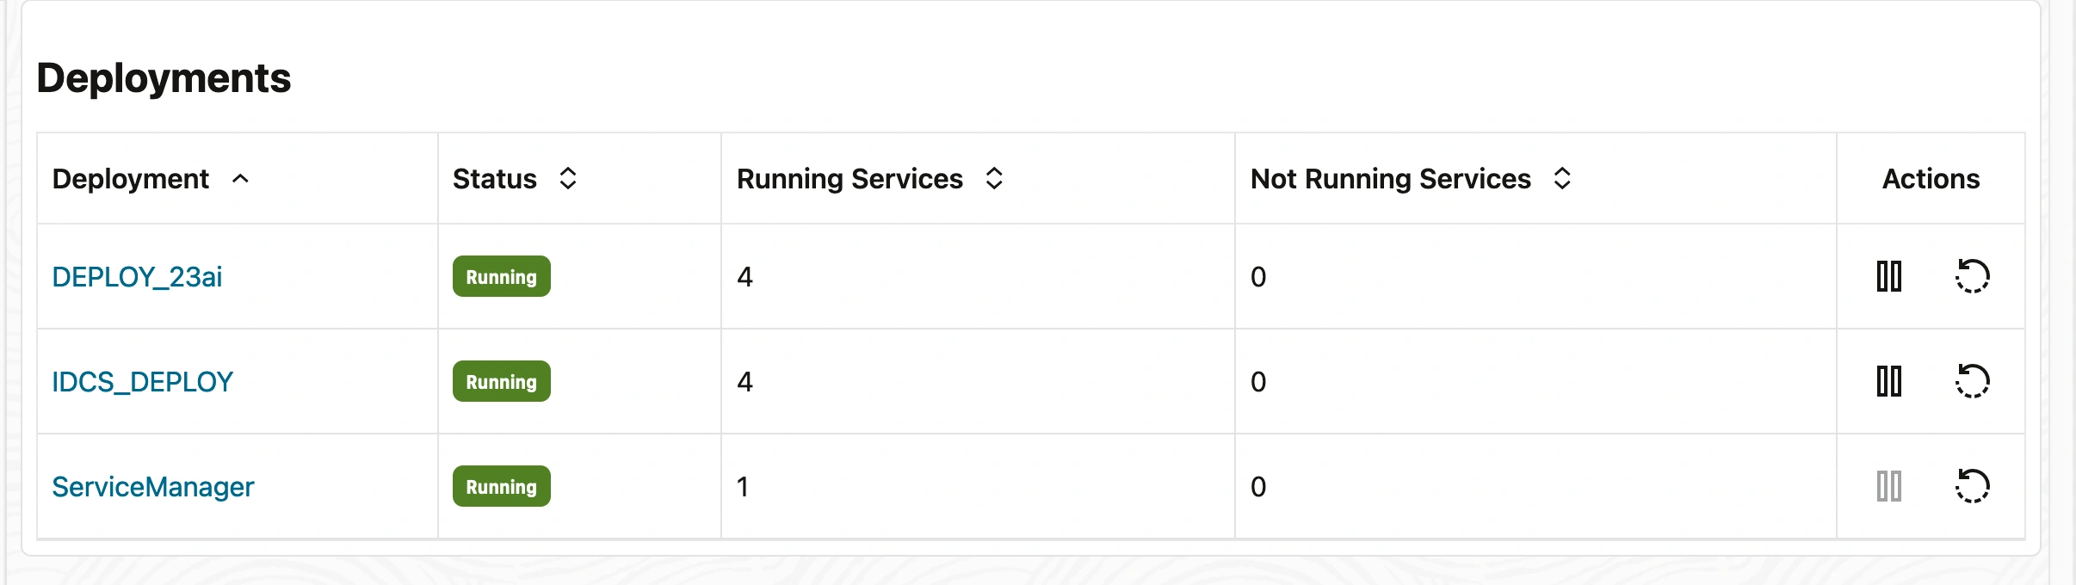Pause the IDCS_DEPLOY deployment
This screenshot has width=2076, height=585.
[1888, 381]
